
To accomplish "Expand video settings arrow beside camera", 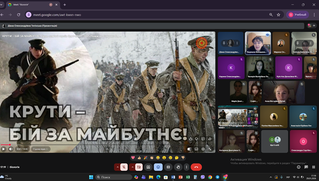I will click(132, 167).
